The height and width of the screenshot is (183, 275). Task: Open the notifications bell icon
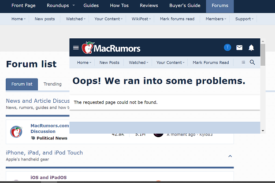[x=251, y=48]
